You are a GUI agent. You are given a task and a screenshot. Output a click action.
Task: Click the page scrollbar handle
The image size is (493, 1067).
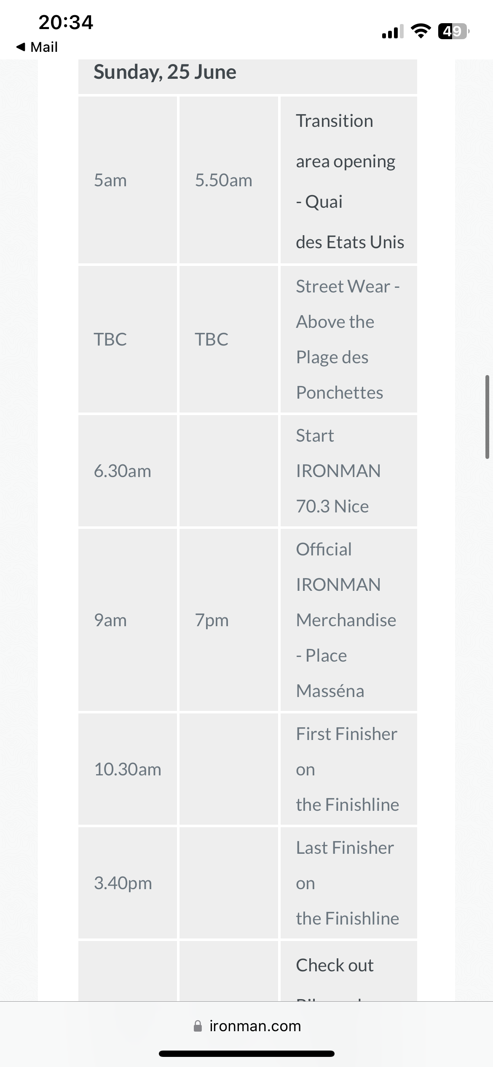[x=487, y=416]
